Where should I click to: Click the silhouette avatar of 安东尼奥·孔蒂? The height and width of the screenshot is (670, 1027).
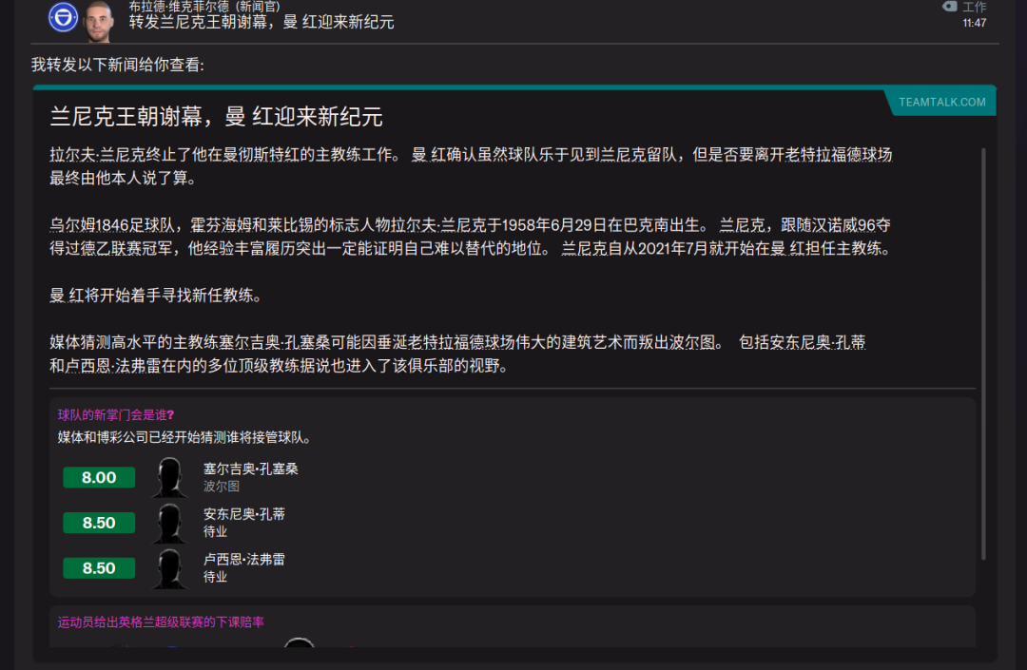tap(169, 523)
